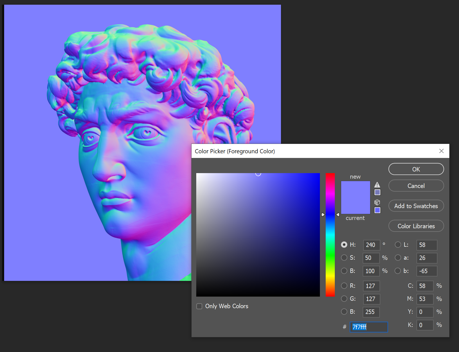This screenshot has height=352, width=459.
Task: Click the Y yellow percentage field
Action: [x=425, y=312]
